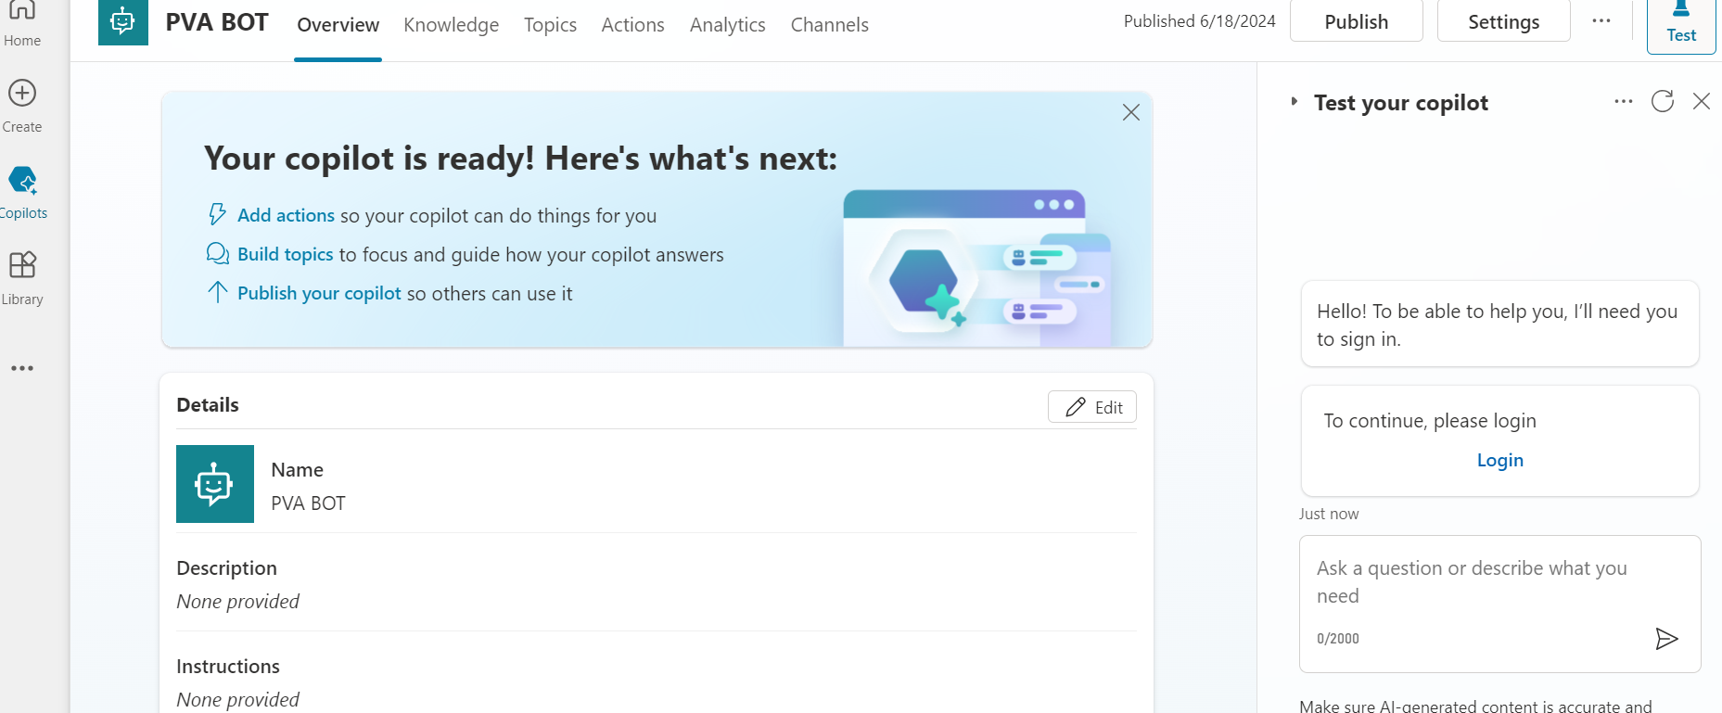Follow the Add actions link
1722x713 pixels.
(x=286, y=215)
